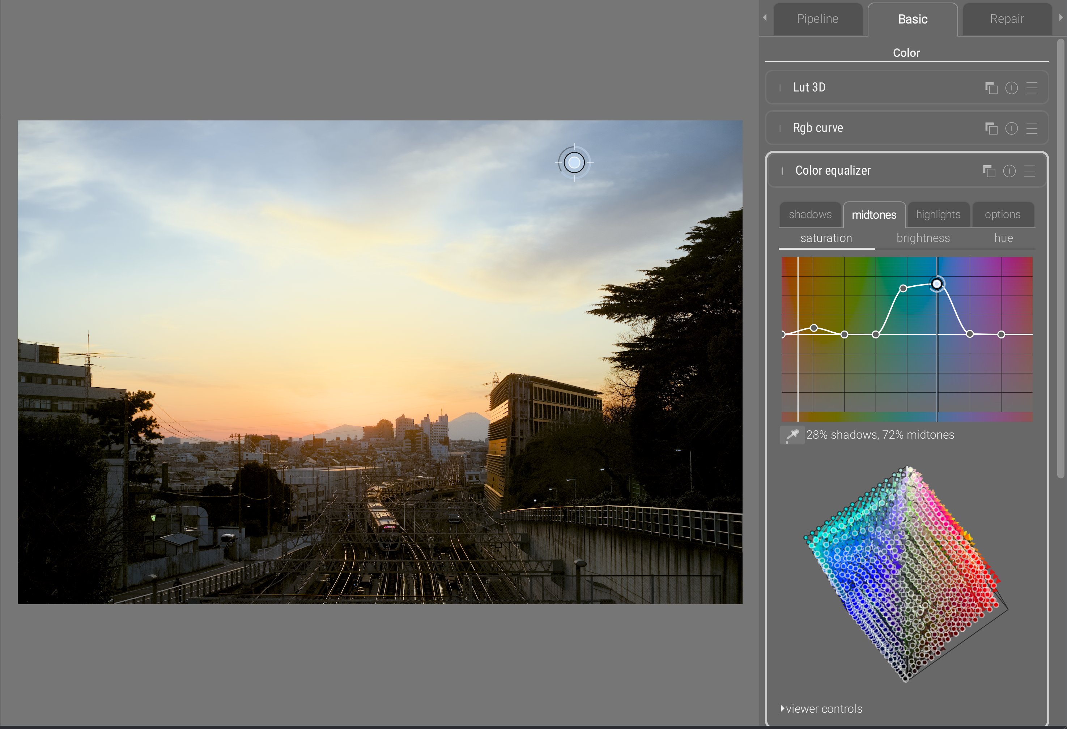Toggle Rgb curve module on/off switch
1067x729 pixels.
pyautogui.click(x=780, y=128)
